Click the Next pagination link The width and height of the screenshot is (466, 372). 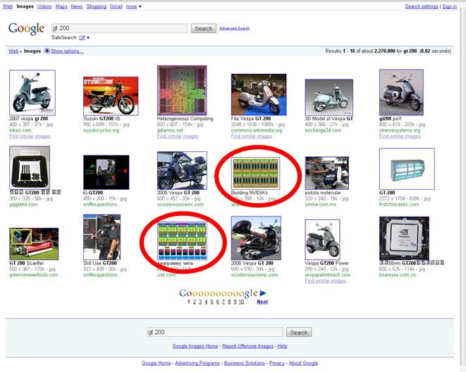[262, 302]
